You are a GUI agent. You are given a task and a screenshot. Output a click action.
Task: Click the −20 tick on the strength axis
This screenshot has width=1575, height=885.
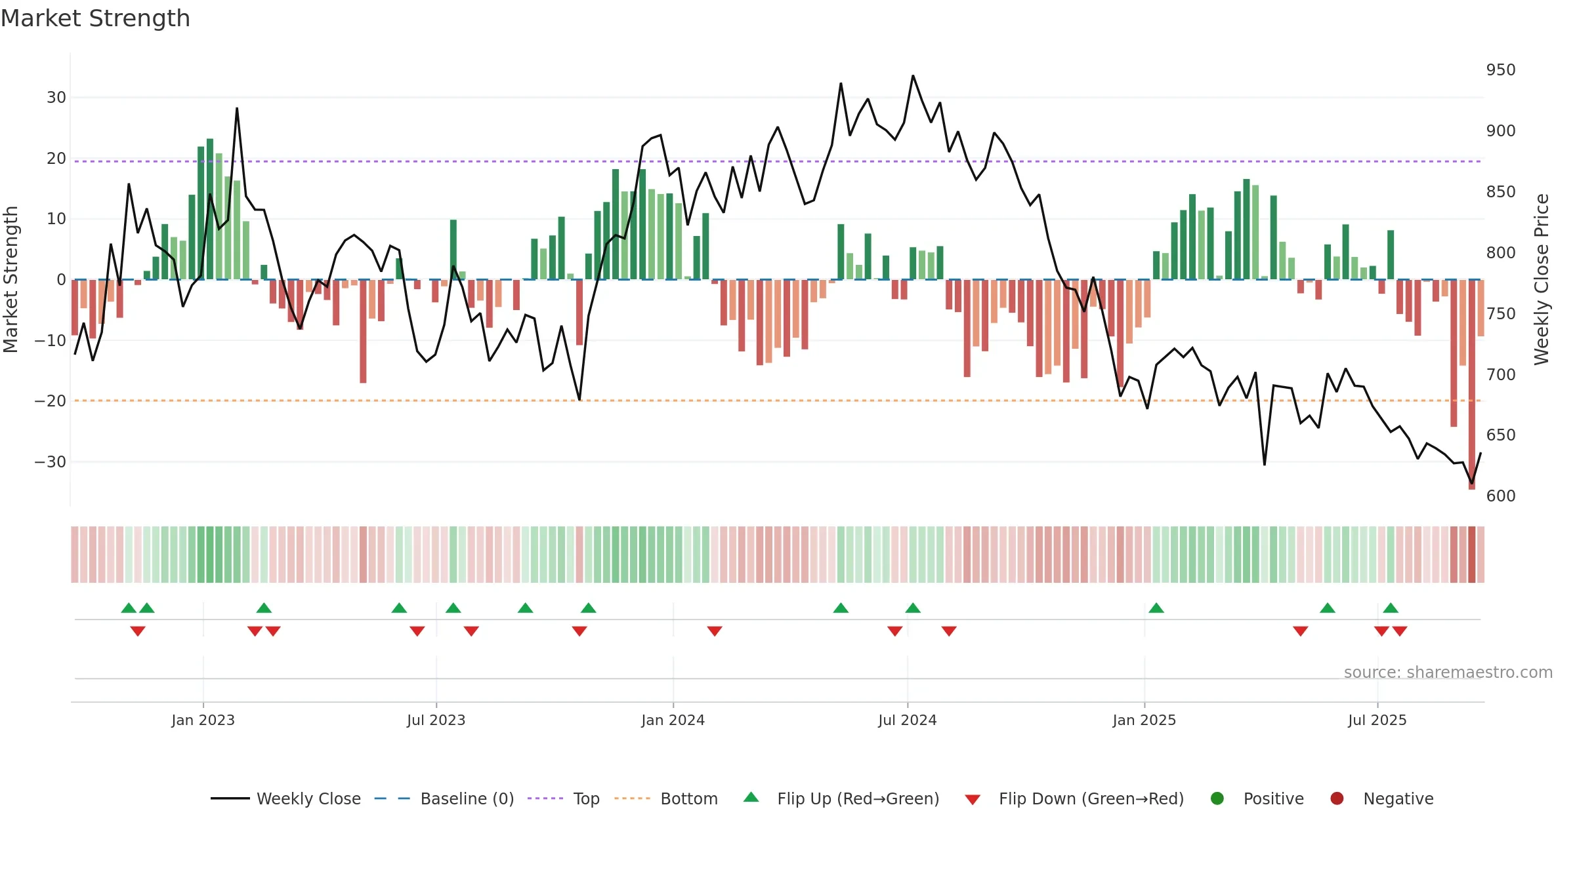point(51,401)
